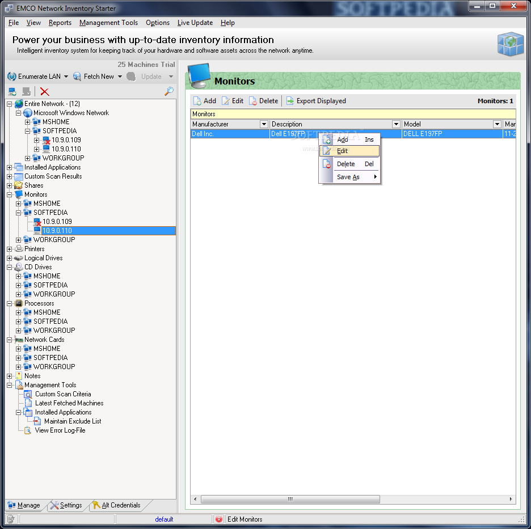Click the scroll right arrow of table
This screenshot has height=529, width=531.
click(x=511, y=499)
